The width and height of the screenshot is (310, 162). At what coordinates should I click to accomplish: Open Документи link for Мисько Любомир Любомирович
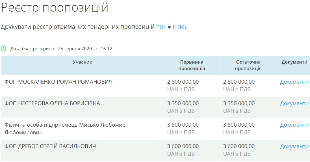(x=294, y=125)
